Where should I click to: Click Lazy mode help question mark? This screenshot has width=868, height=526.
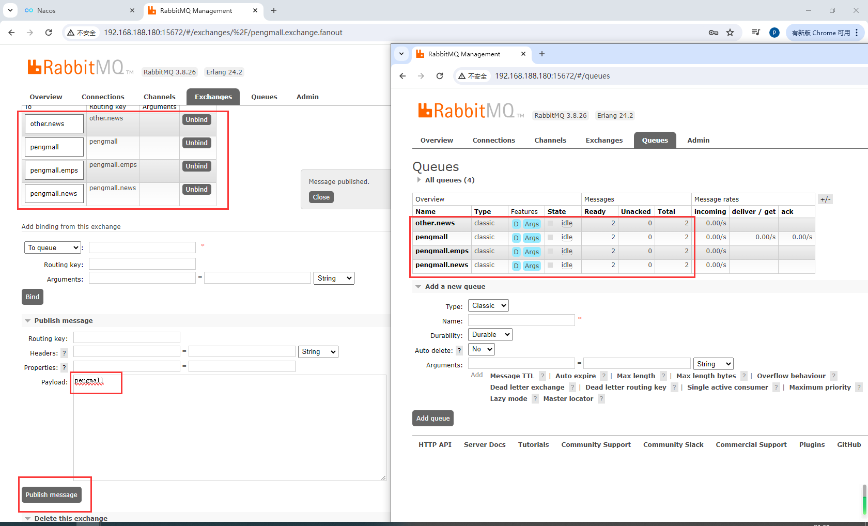(x=535, y=398)
